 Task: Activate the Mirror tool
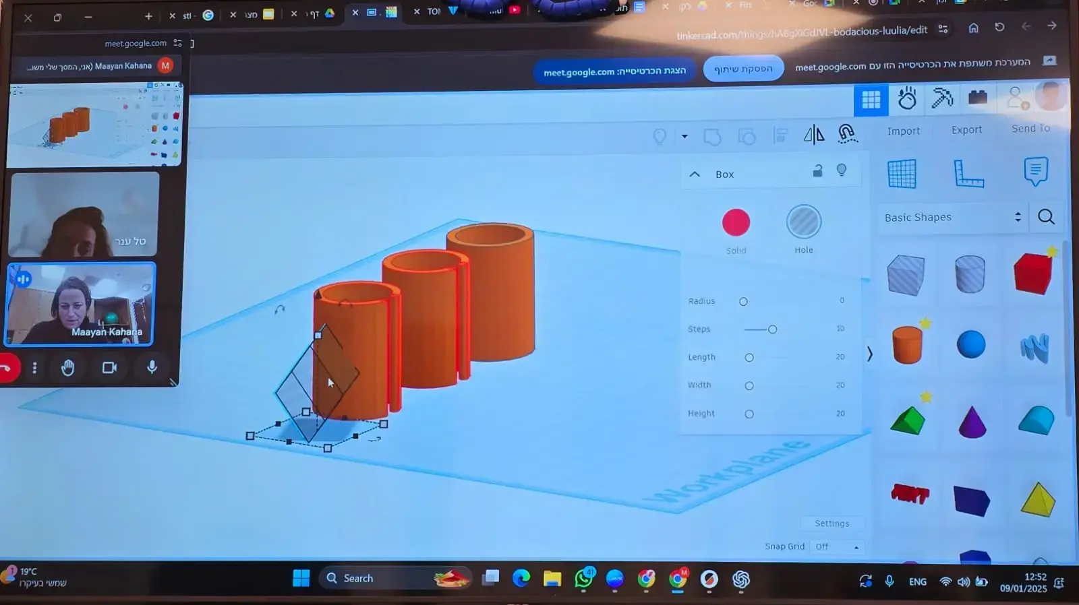(814, 135)
